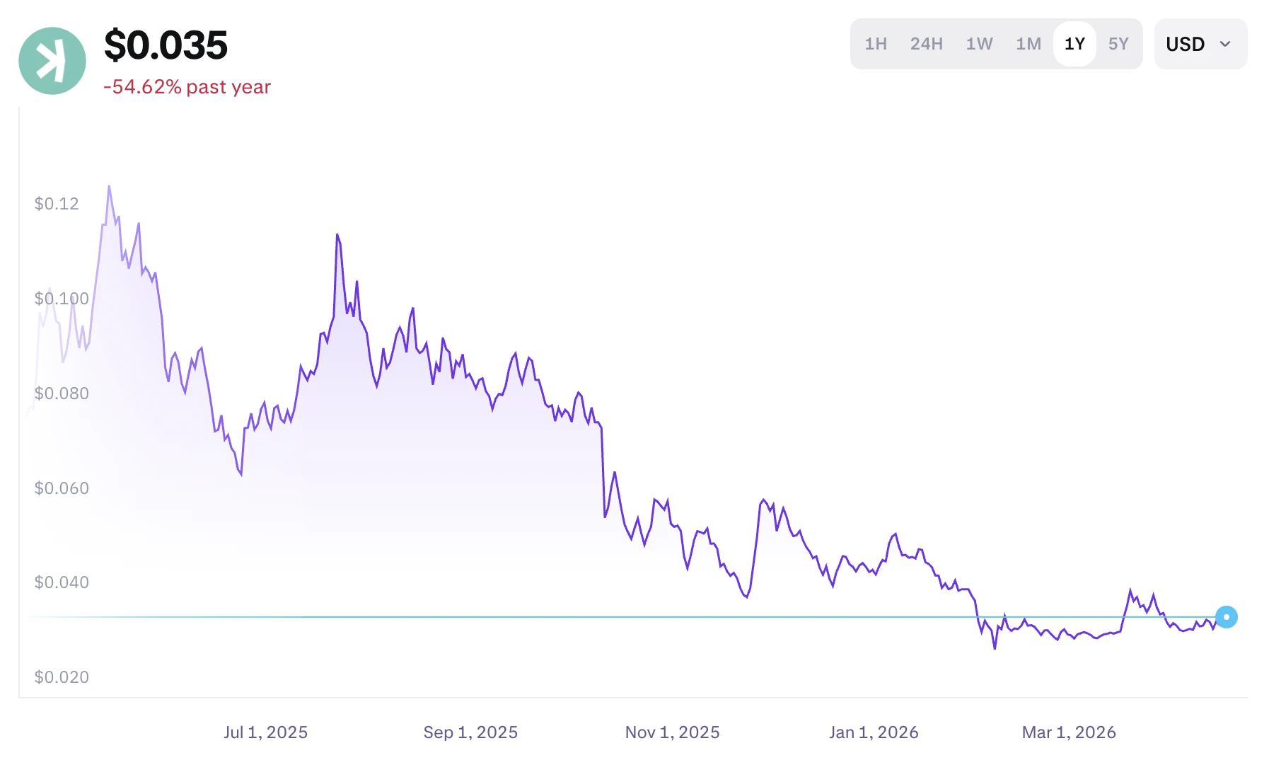This screenshot has width=1269, height=777.
Task: Click the Jan 1, 2026 axis label
Action: coord(874,732)
